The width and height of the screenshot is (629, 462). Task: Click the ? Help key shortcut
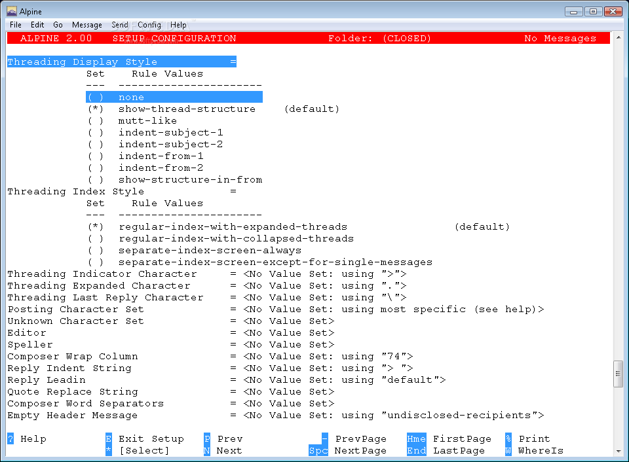coord(10,438)
